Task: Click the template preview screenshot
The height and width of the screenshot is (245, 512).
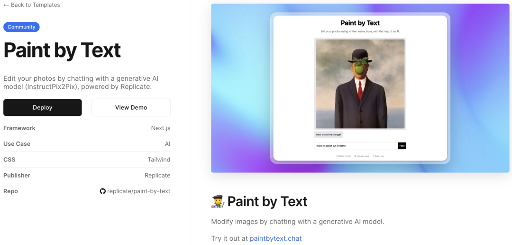Action: click(x=360, y=88)
